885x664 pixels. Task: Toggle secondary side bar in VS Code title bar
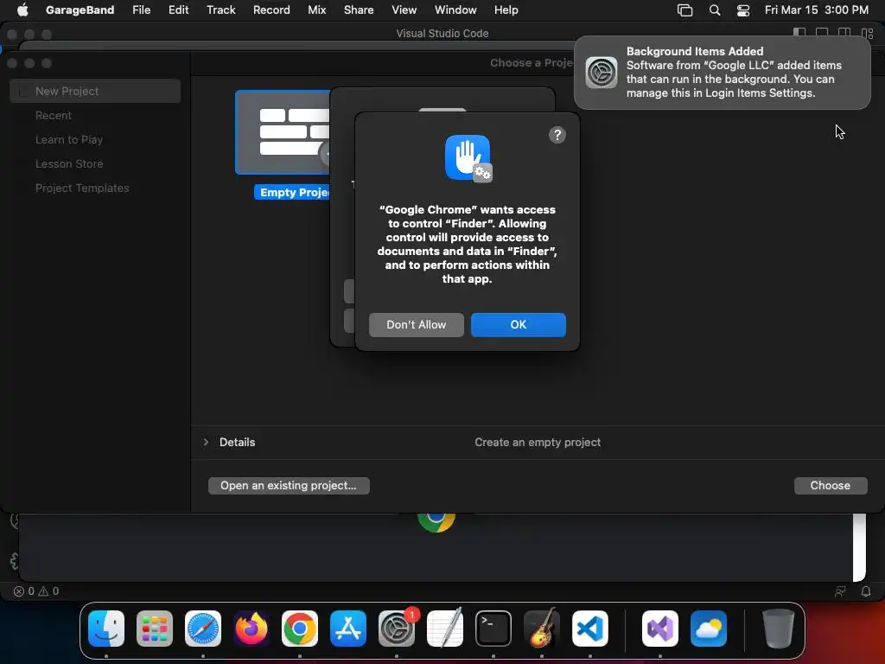click(844, 34)
